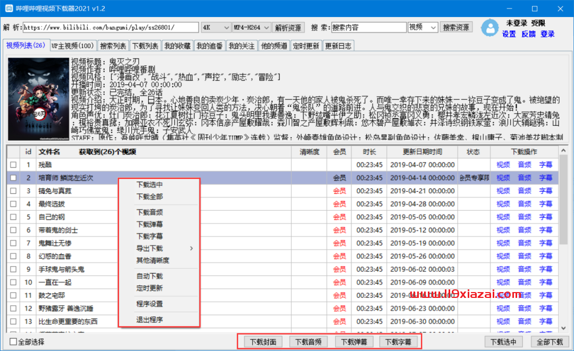Sort by the 时长 column header
The image size is (574, 351).
(369, 152)
